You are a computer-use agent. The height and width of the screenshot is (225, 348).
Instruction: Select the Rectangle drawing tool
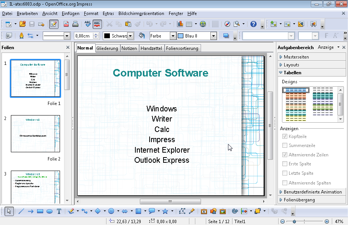(40, 211)
